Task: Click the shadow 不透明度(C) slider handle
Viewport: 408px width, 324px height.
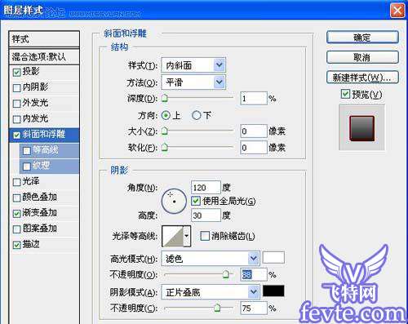Action: click(217, 308)
